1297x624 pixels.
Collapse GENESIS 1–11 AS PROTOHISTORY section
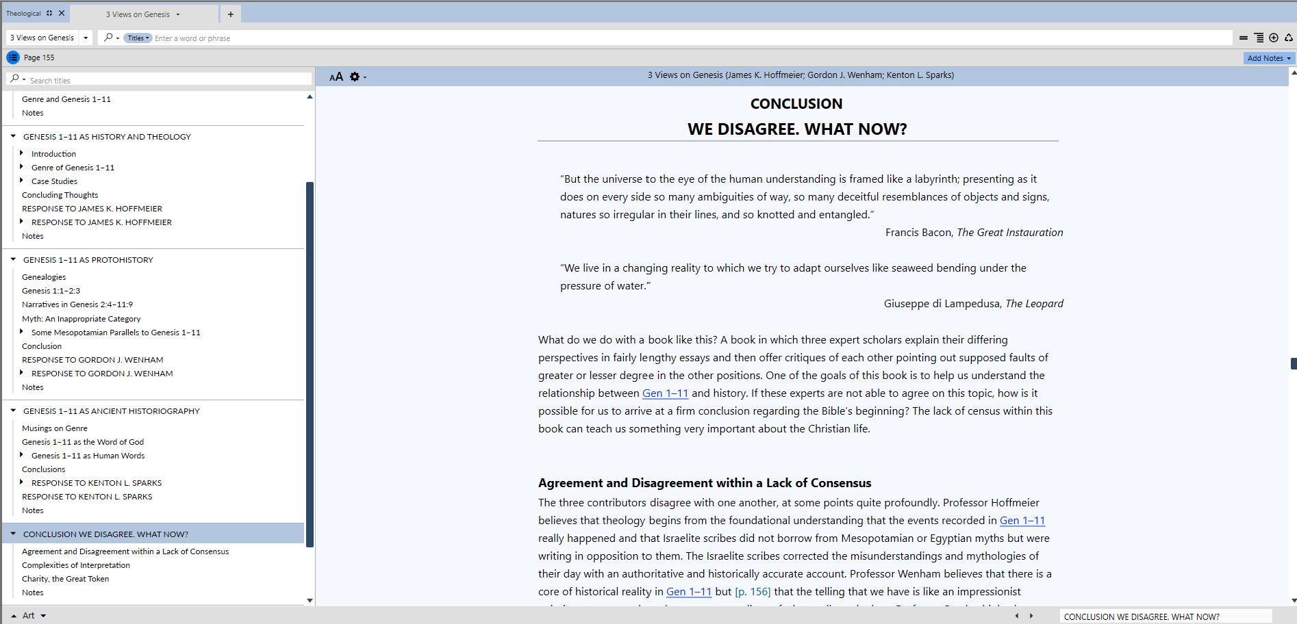tap(13, 260)
